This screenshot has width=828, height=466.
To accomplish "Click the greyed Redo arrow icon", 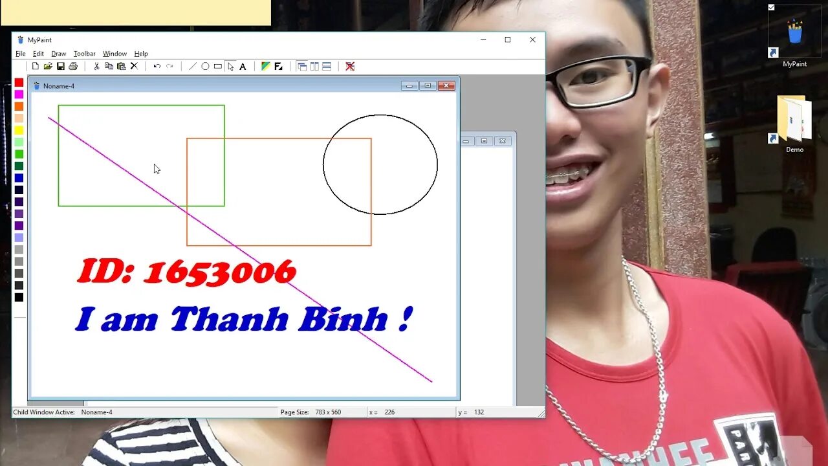I will tap(169, 66).
